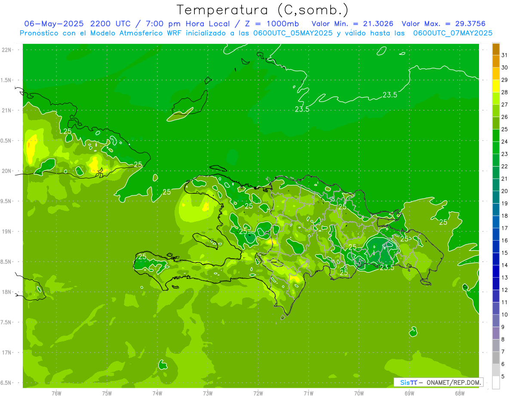The height and width of the screenshot is (399, 516).
Task: Click the longitude label '75W'
Action: click(107, 393)
